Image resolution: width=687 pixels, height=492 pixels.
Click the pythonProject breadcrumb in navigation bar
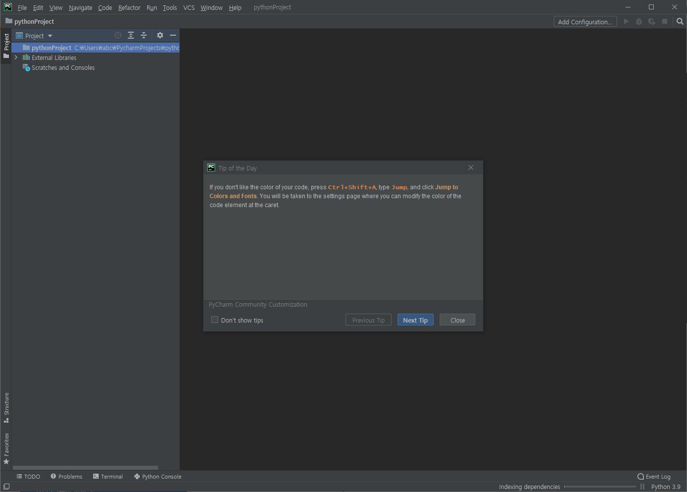(30, 21)
